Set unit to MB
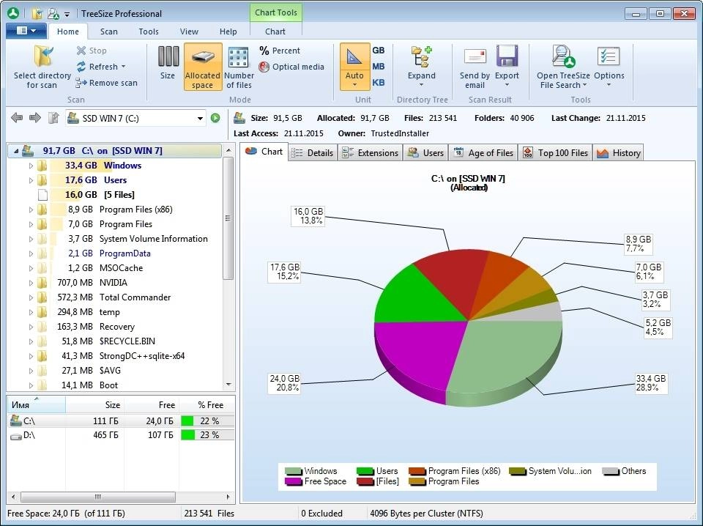This screenshot has width=703, height=526. 379,67
